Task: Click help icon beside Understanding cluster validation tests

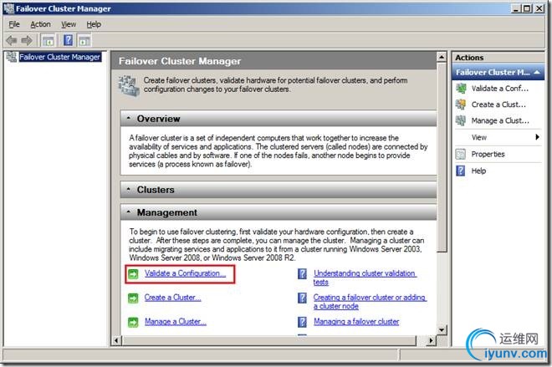Action: (x=303, y=273)
